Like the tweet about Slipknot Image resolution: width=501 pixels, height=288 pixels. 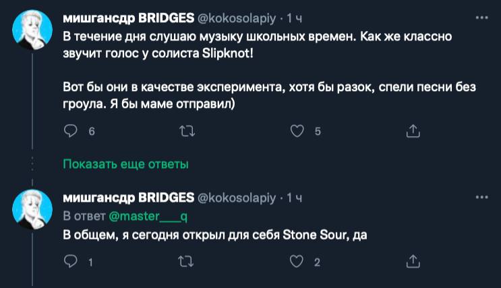coord(297,132)
